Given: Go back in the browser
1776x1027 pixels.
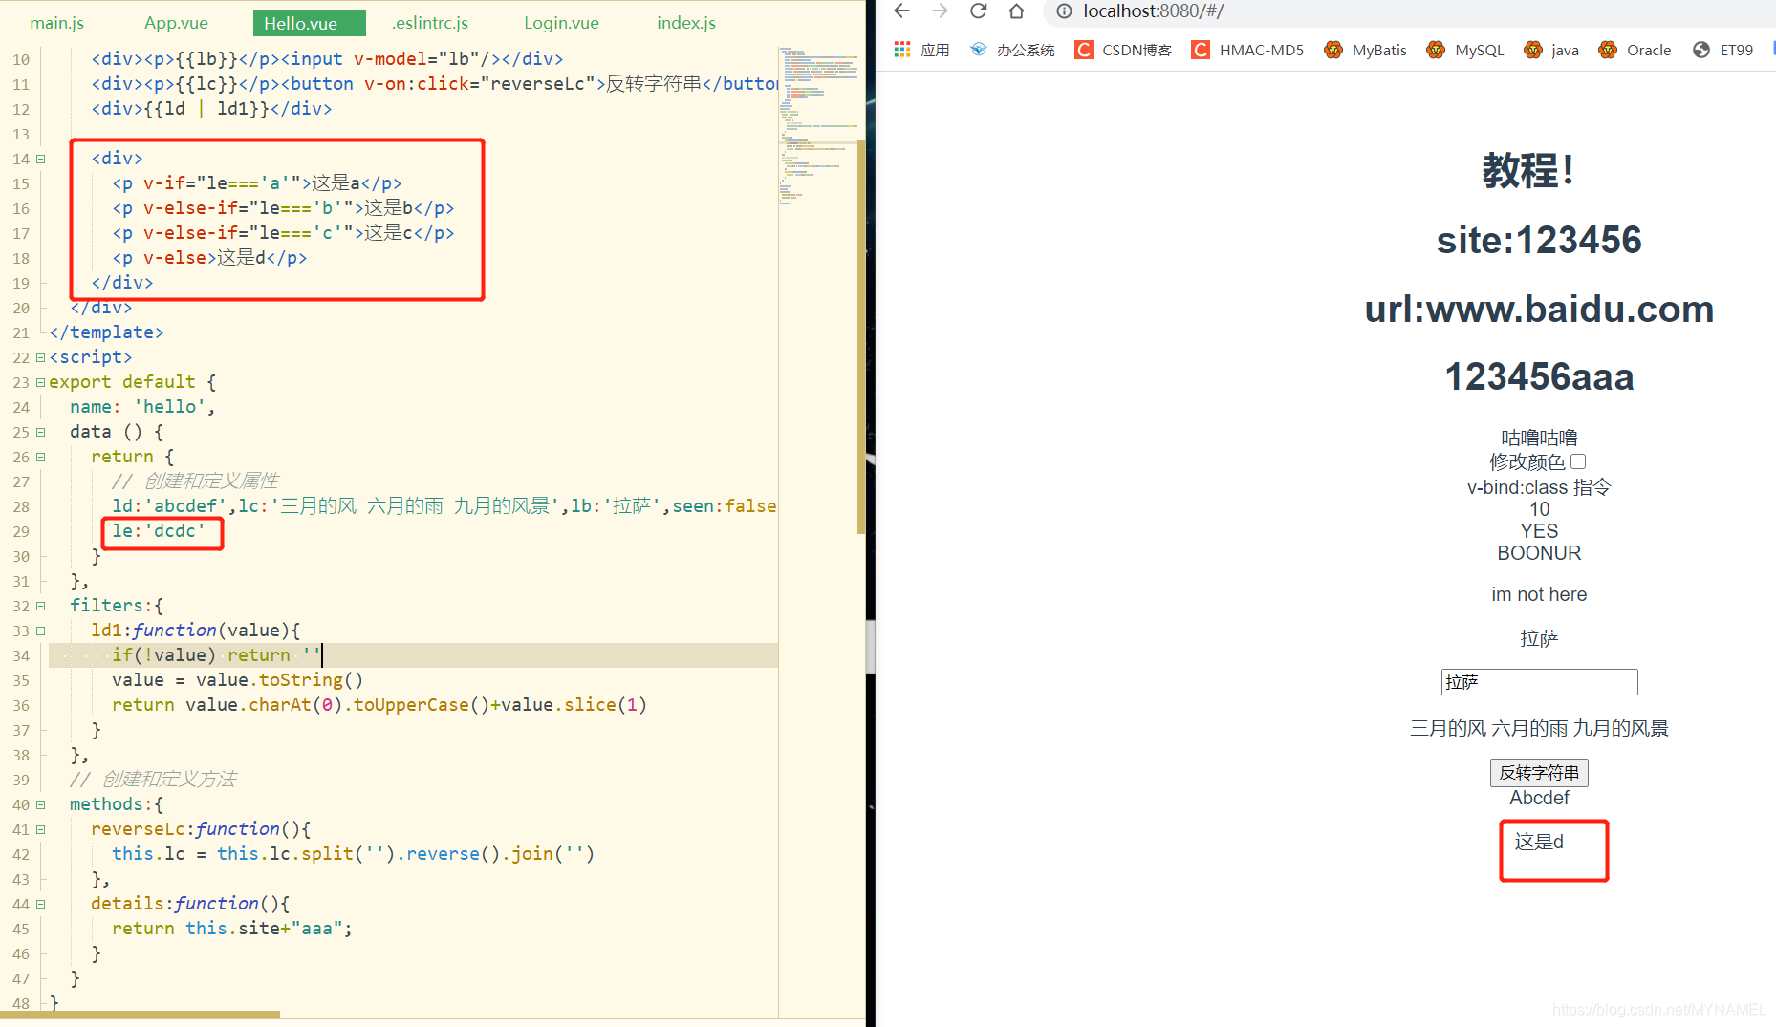Looking at the screenshot, I should 901,11.
